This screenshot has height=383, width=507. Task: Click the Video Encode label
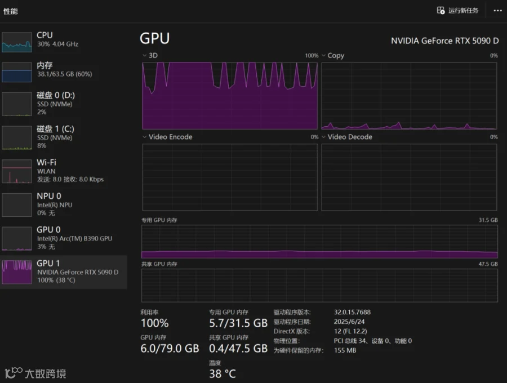[170, 137]
